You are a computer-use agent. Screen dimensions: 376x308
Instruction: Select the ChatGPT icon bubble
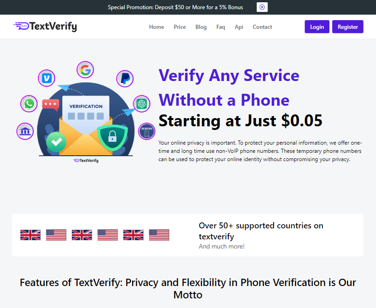pyautogui.click(x=141, y=104)
